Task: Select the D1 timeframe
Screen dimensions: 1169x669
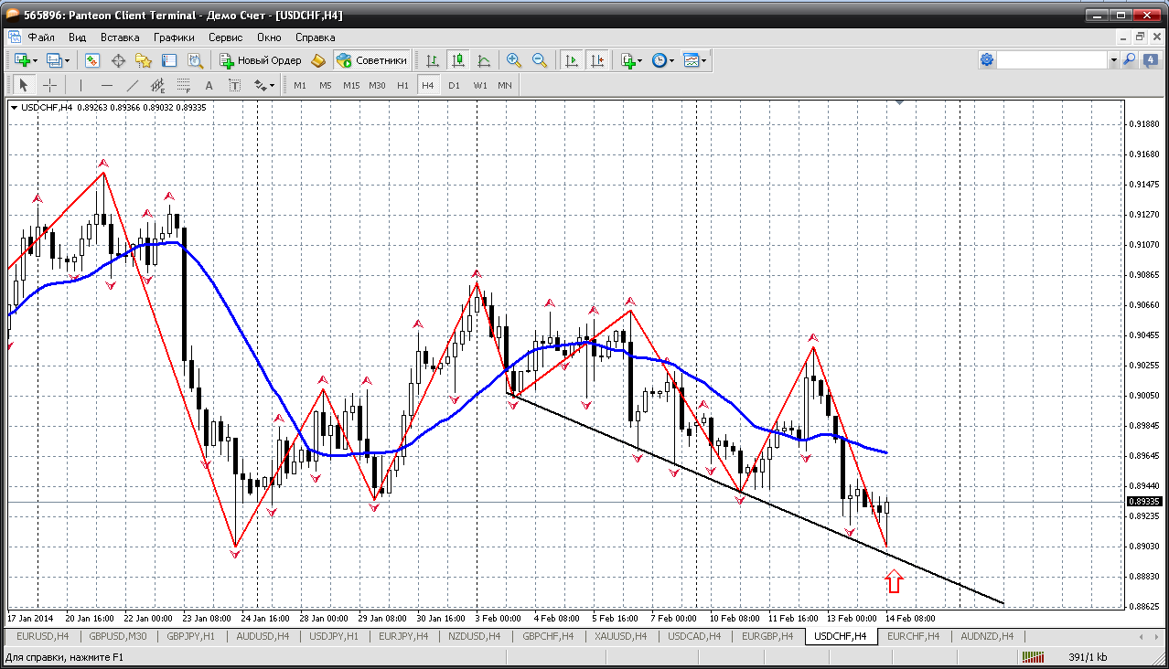Action: coord(454,85)
